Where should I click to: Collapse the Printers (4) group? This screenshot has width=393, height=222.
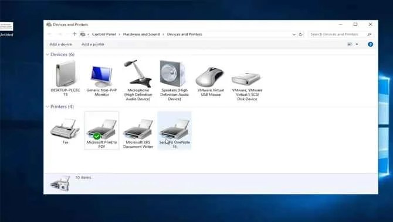tap(48, 107)
